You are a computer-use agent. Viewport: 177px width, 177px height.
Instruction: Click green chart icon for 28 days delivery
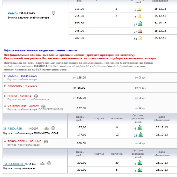point(140,134)
